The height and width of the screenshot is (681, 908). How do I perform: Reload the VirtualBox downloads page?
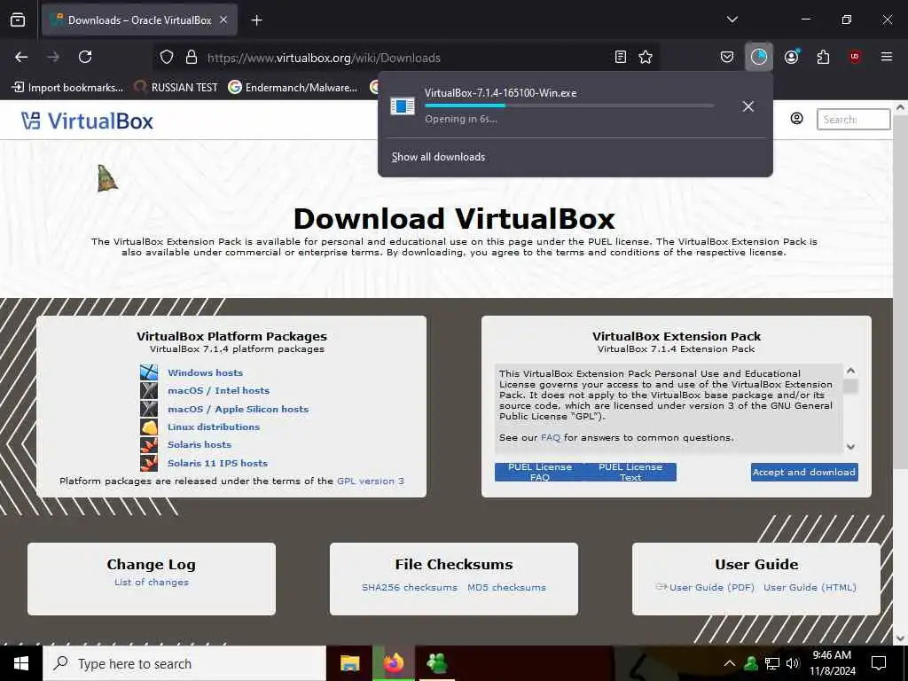[85, 57]
